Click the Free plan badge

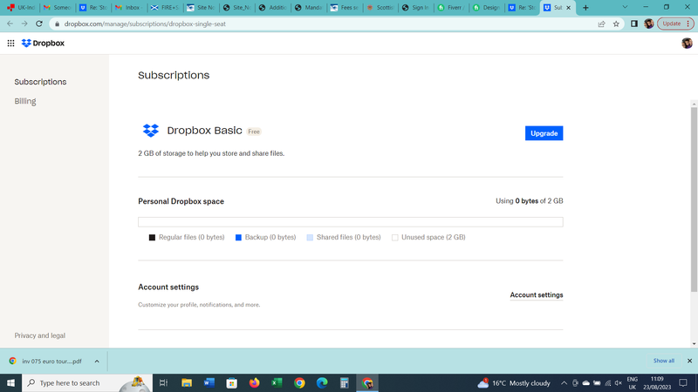254,132
